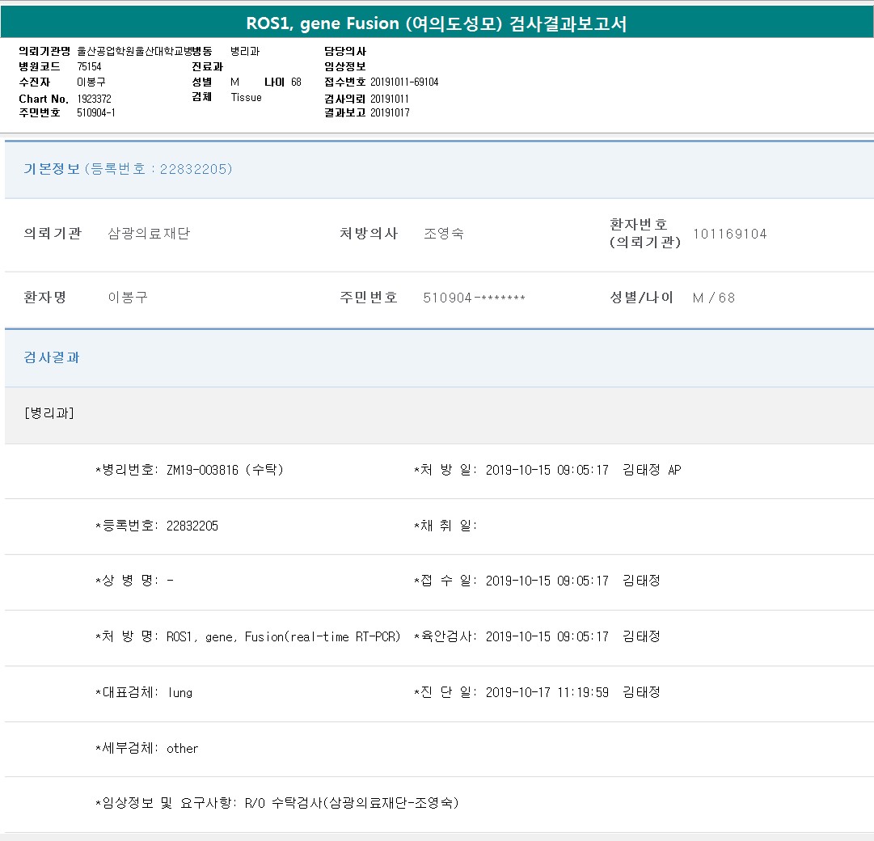Click the ROS1 gene Fusion report title banner
This screenshot has height=841, width=874.
(437, 24)
